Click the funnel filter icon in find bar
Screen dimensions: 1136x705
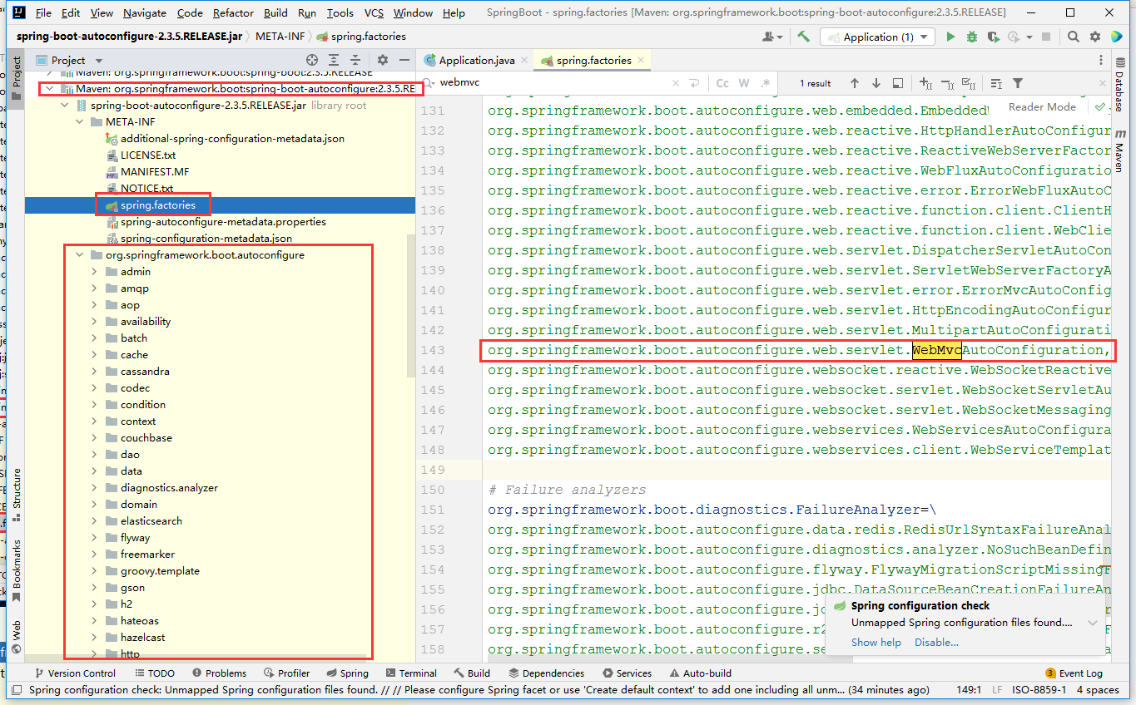(1018, 83)
